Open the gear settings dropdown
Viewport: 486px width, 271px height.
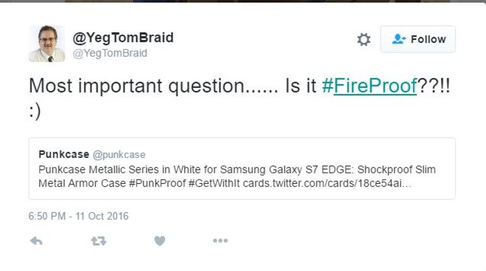click(x=363, y=39)
